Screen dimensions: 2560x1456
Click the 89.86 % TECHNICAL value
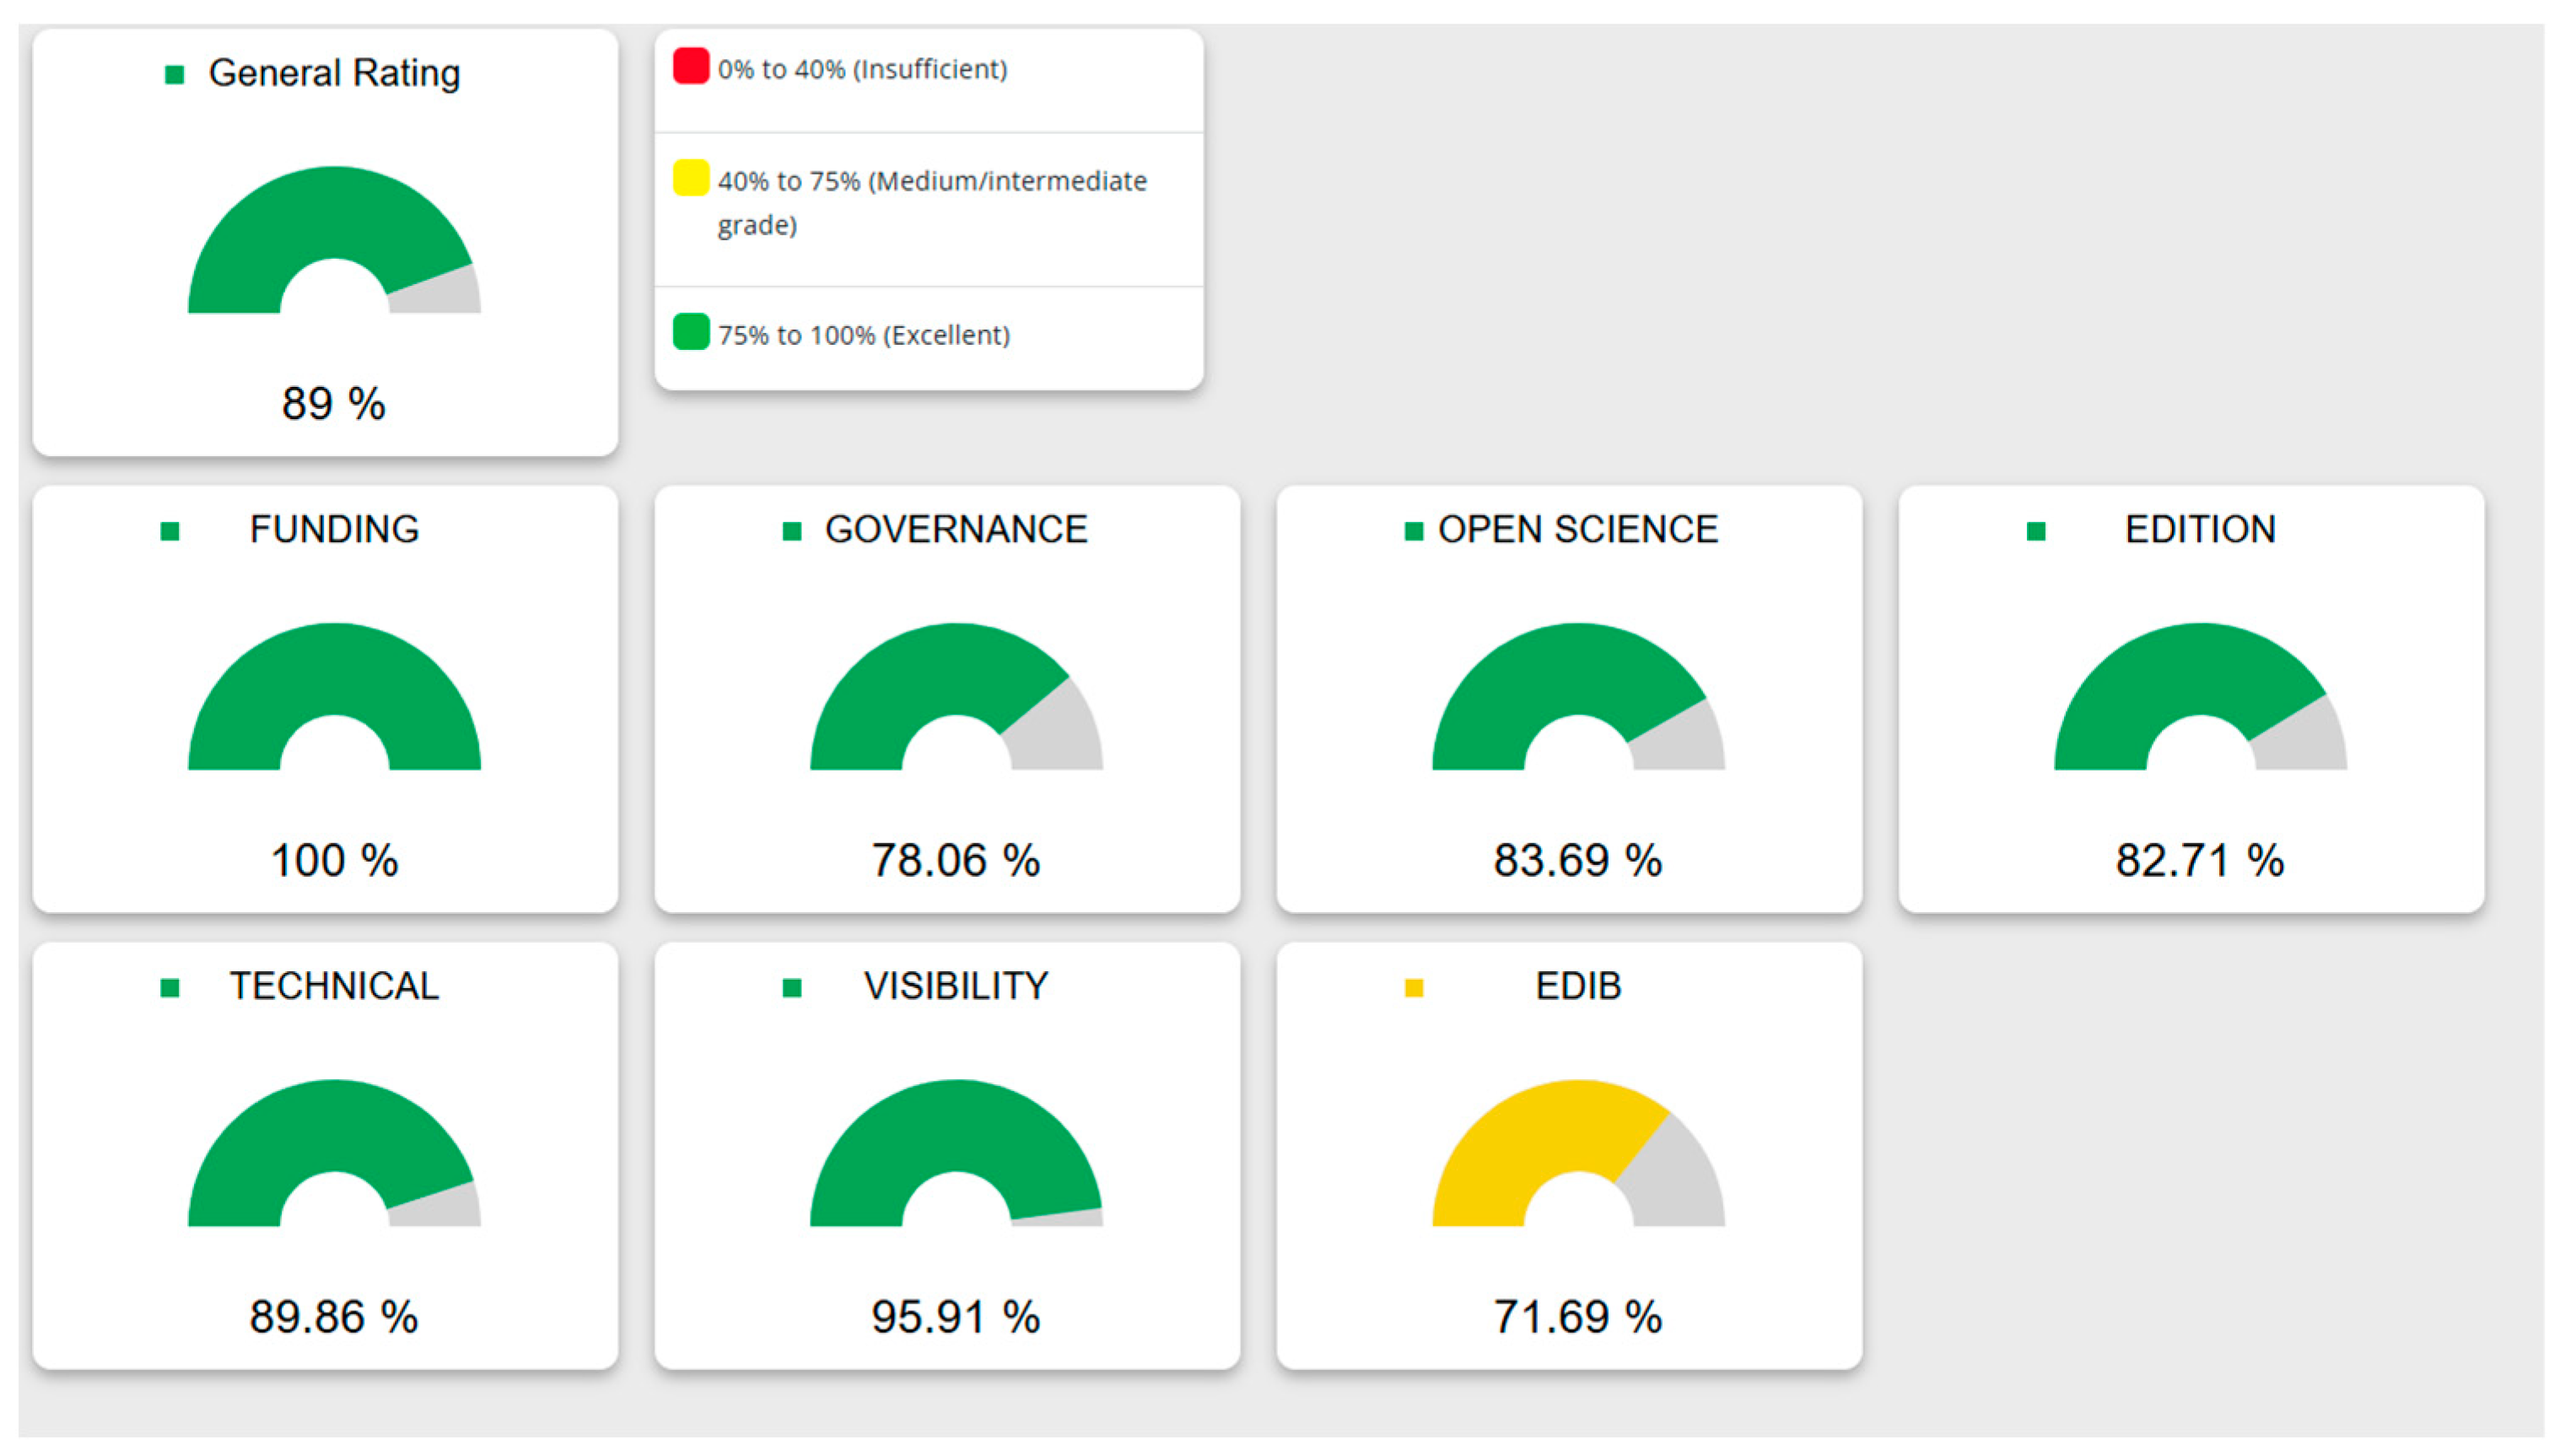pyautogui.click(x=333, y=1316)
